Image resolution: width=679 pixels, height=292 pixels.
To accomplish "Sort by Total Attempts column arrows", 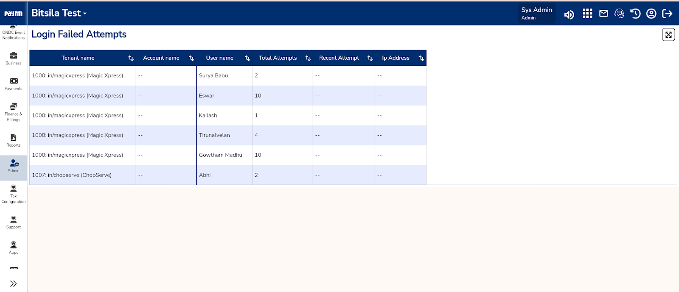I will tap(308, 58).
